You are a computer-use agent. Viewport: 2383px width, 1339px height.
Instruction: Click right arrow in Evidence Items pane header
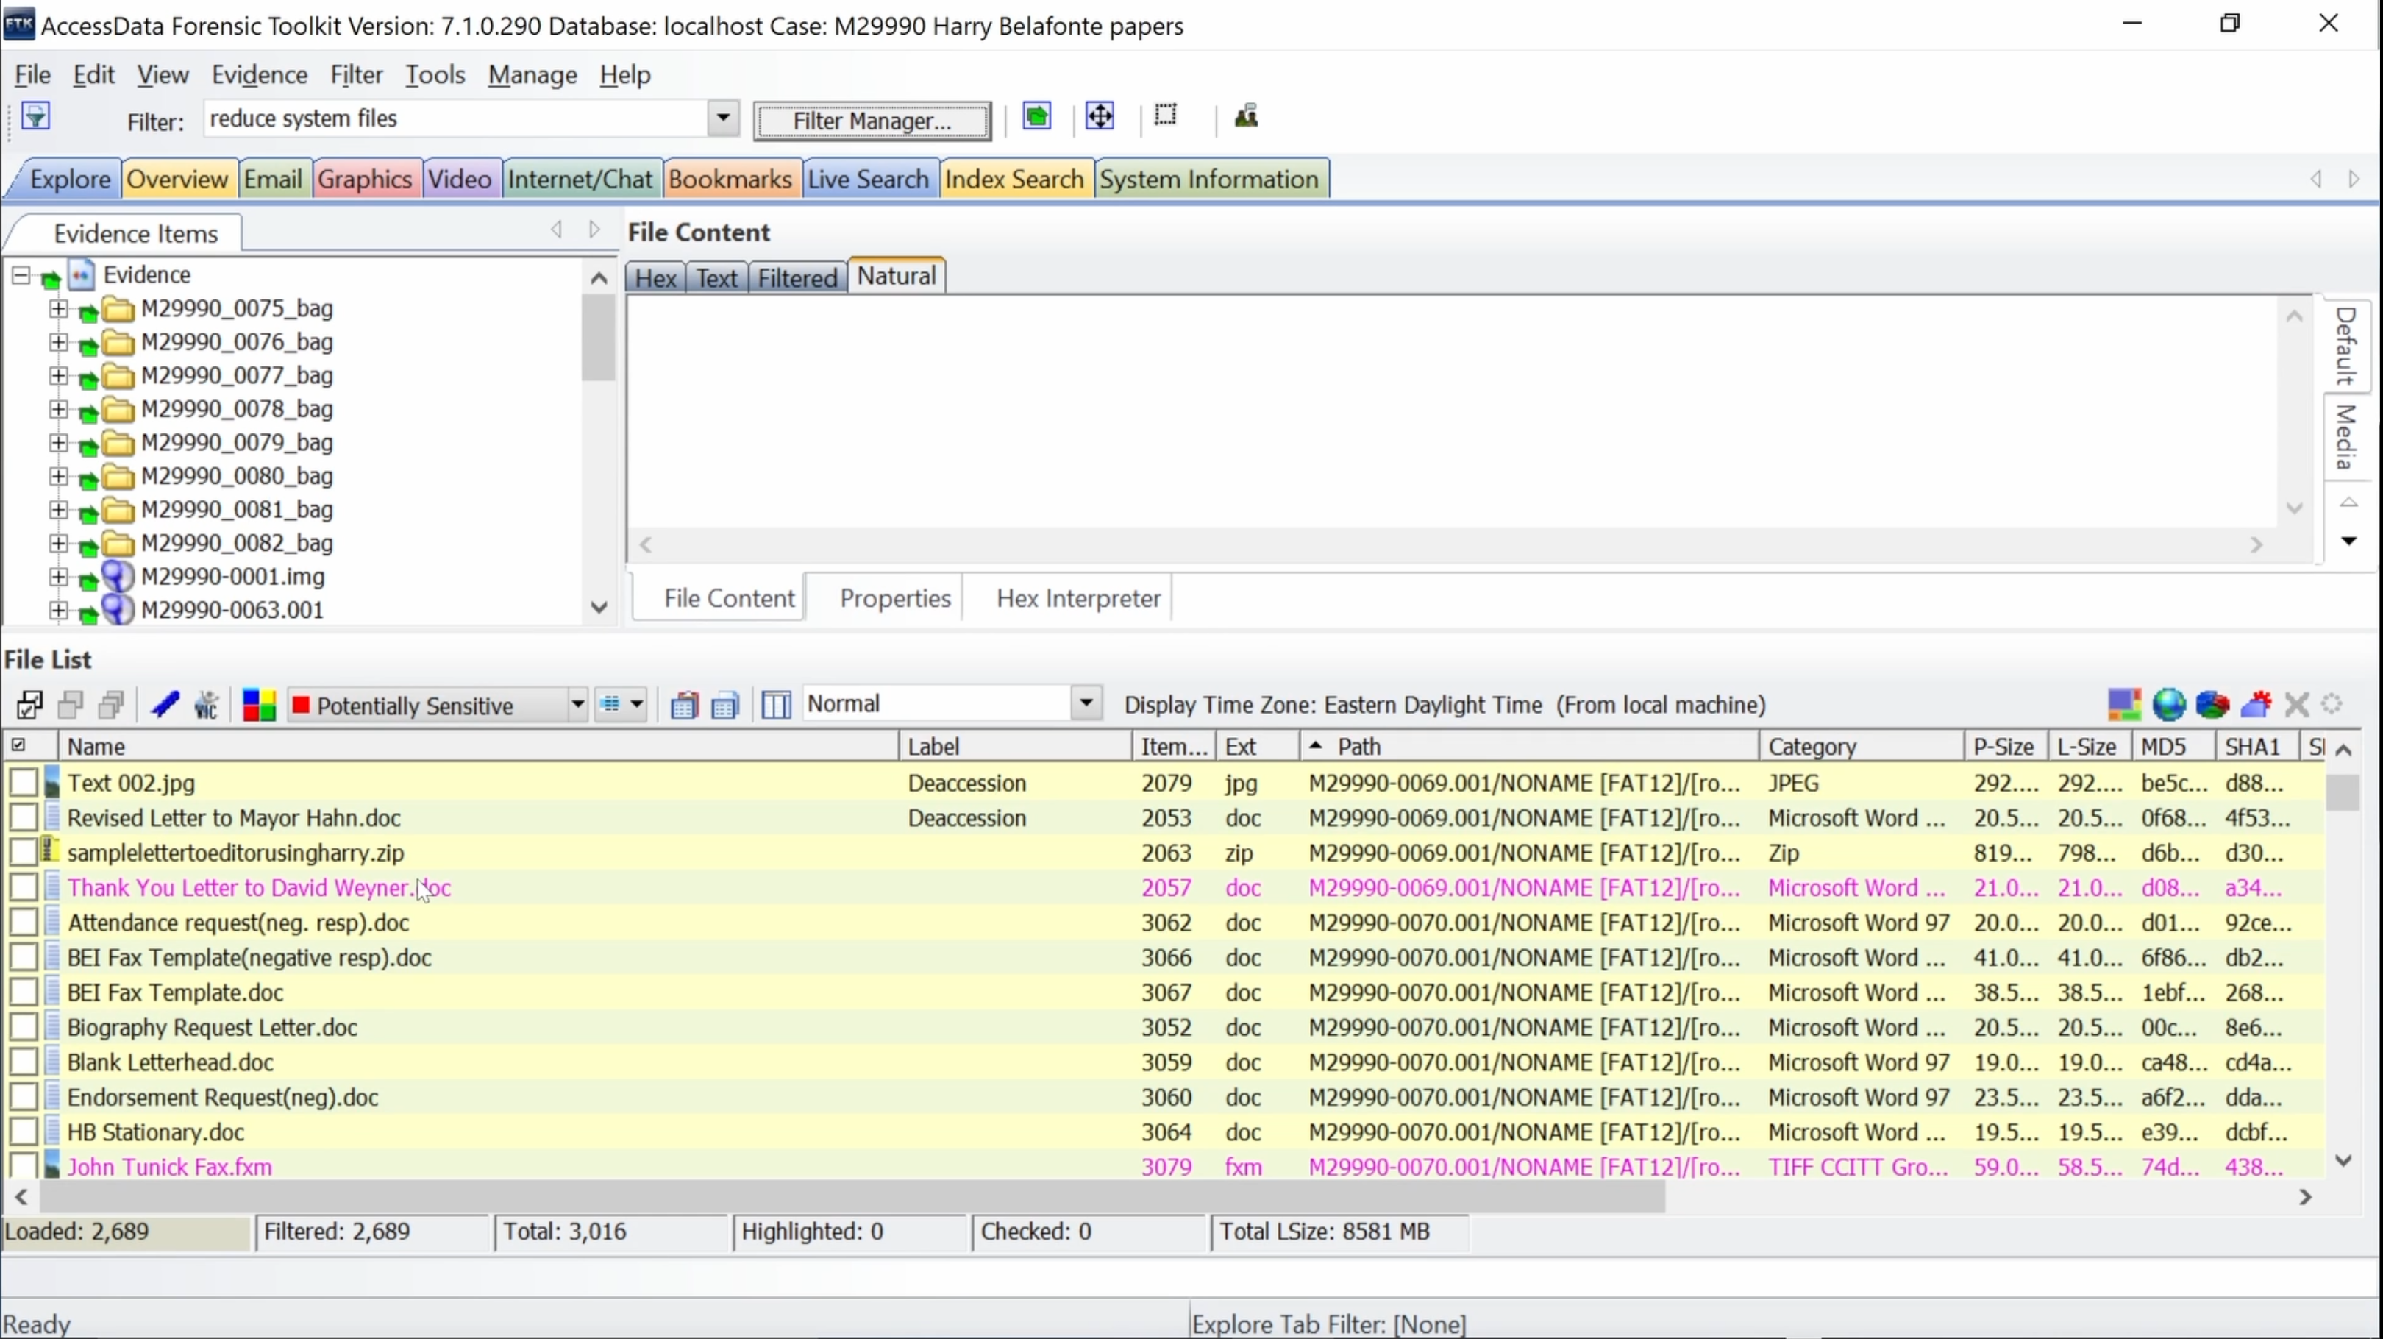pos(594,230)
